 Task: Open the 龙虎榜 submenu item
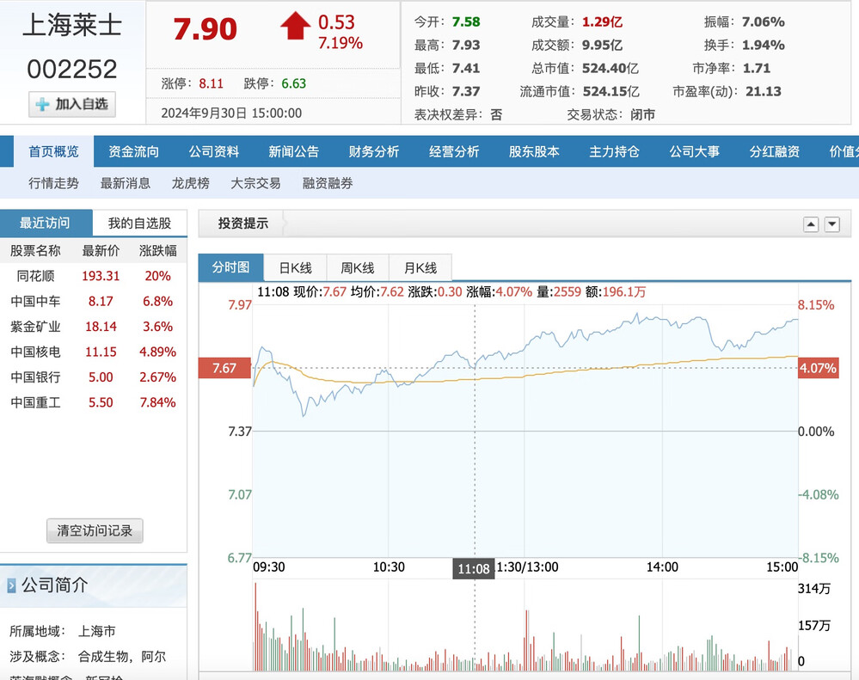pyautogui.click(x=189, y=182)
